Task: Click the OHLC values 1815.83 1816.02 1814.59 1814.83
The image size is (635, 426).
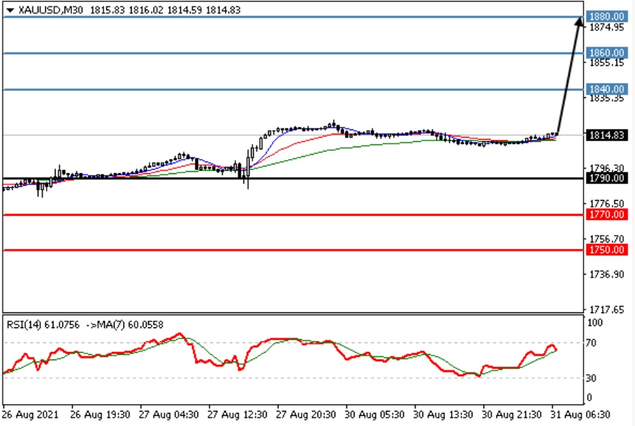Action: point(165,10)
